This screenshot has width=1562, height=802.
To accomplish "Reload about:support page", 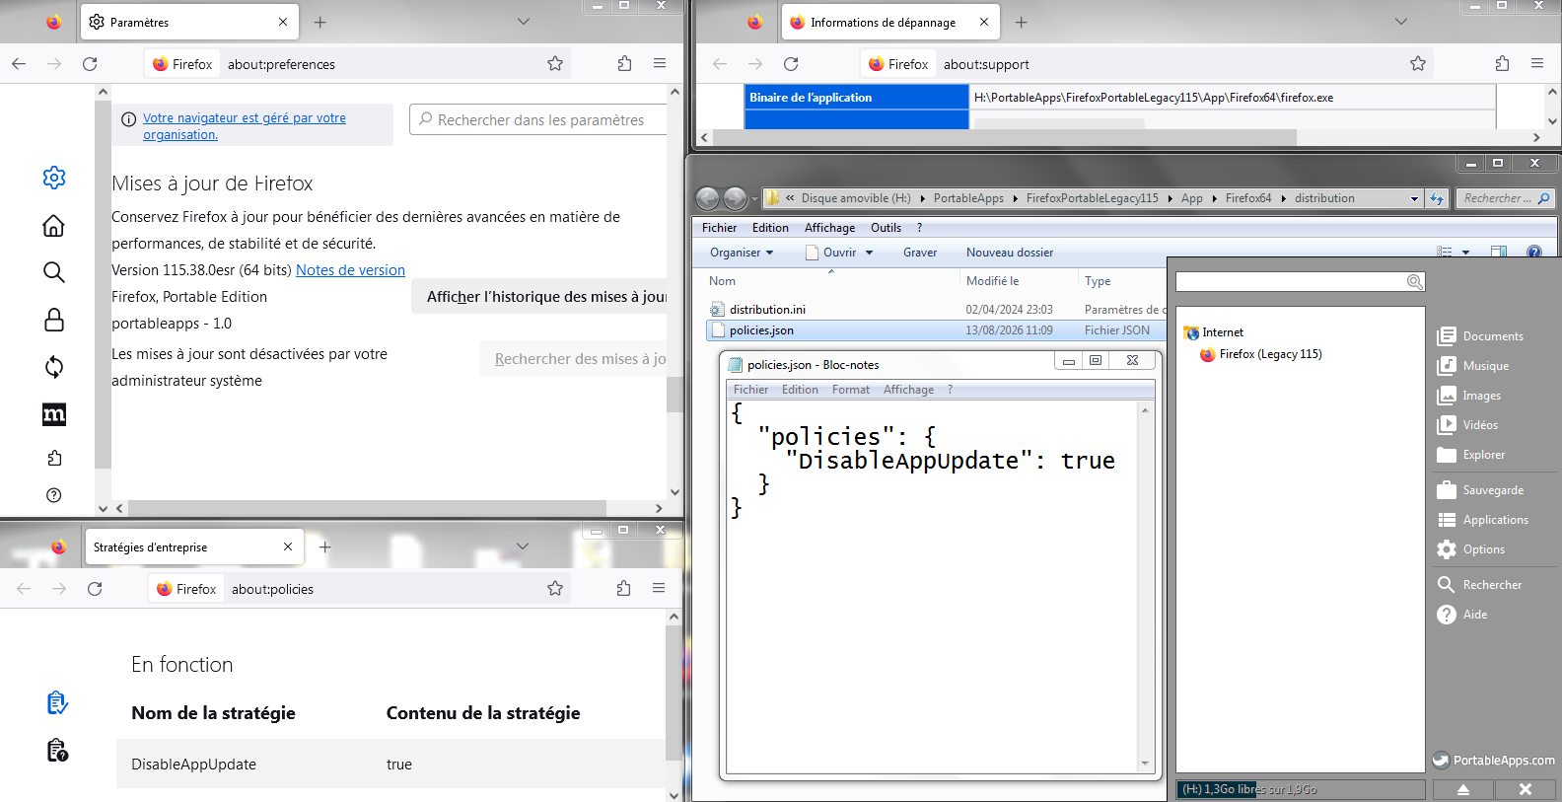I will coord(791,64).
